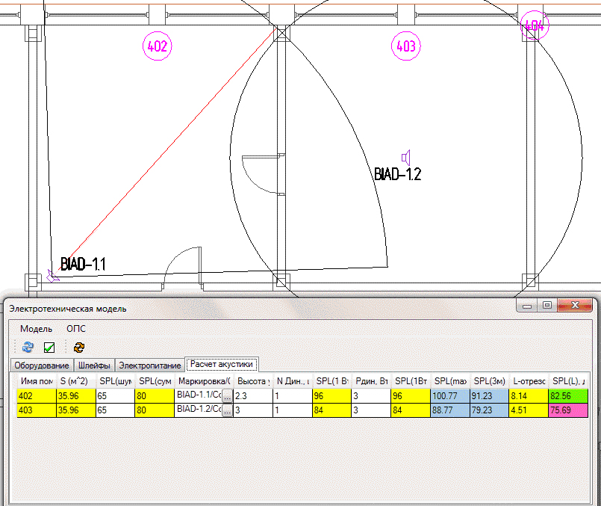601x506 pixels.
Task: Edit noise SPL field 65 in row 403
Action: click(116, 410)
